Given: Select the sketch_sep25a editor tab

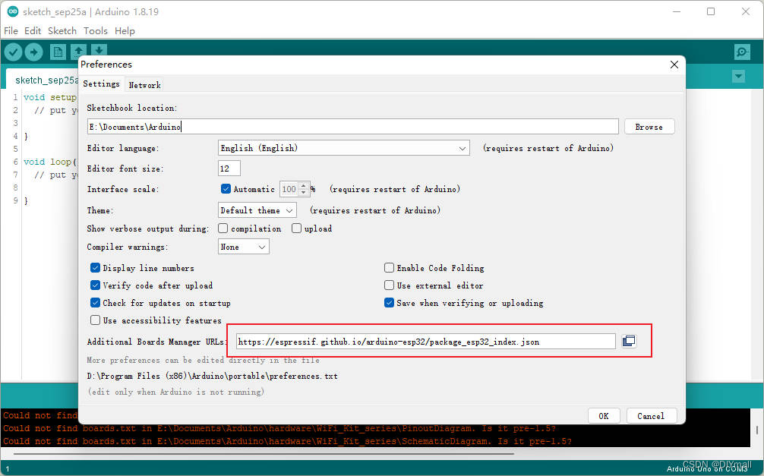Looking at the screenshot, I should pos(43,80).
